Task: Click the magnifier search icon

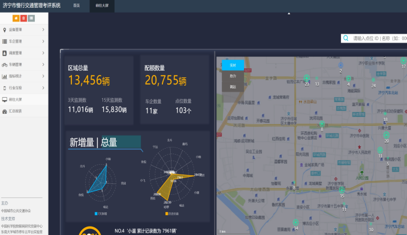Action: point(346,38)
